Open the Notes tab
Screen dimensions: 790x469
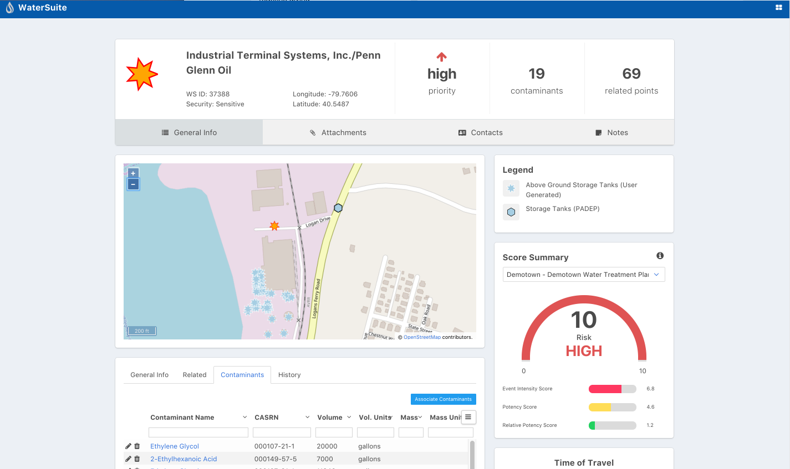coord(611,132)
